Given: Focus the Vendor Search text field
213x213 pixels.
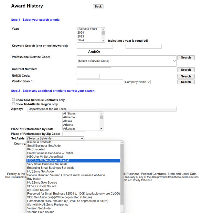Looking at the screenshot, I should [x=100, y=82].
